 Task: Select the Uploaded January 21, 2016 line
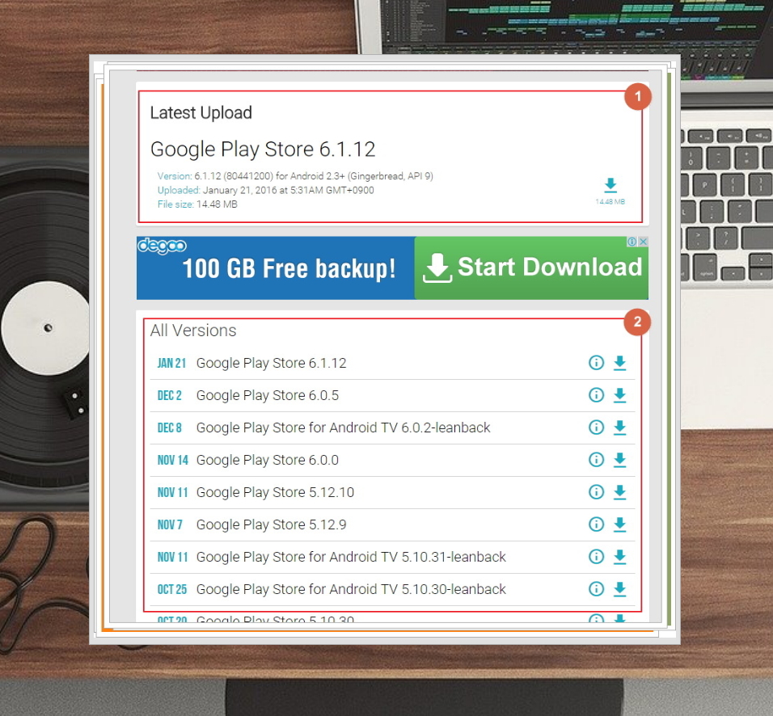pyautogui.click(x=266, y=190)
